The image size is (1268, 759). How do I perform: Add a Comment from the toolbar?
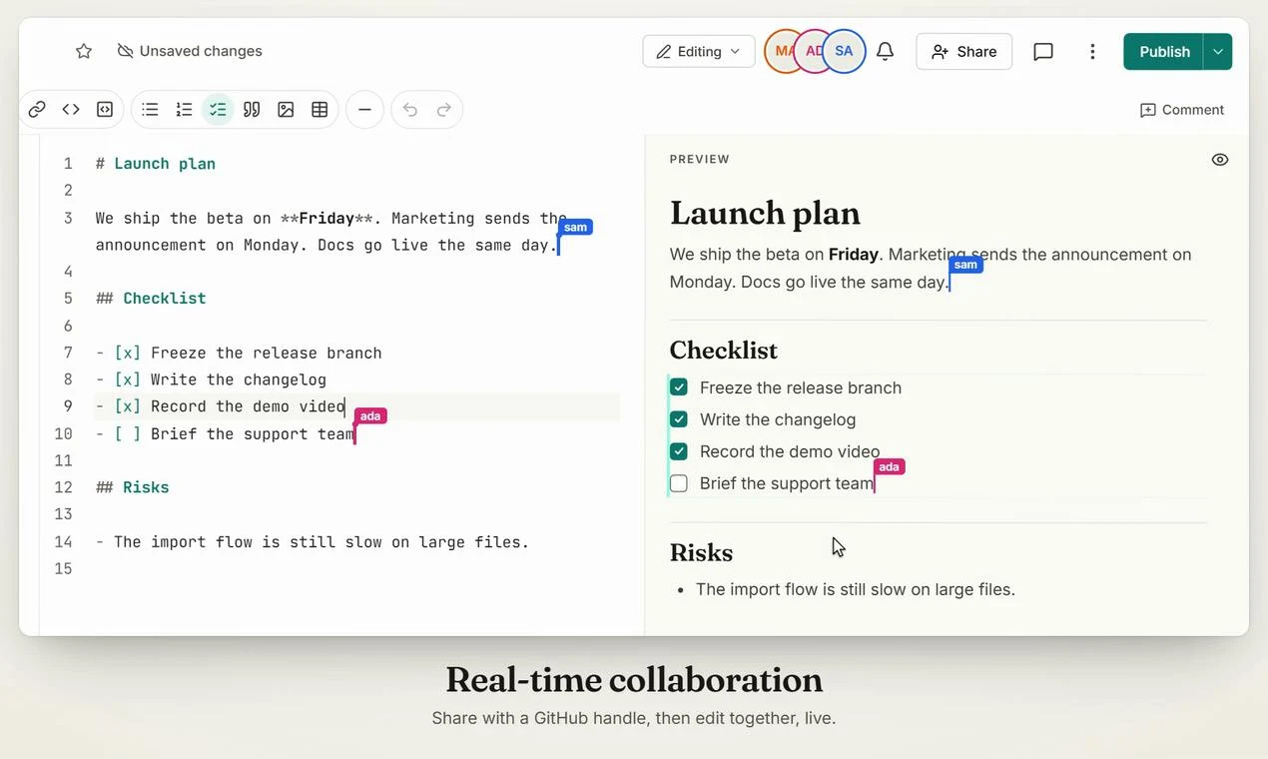pos(1181,110)
